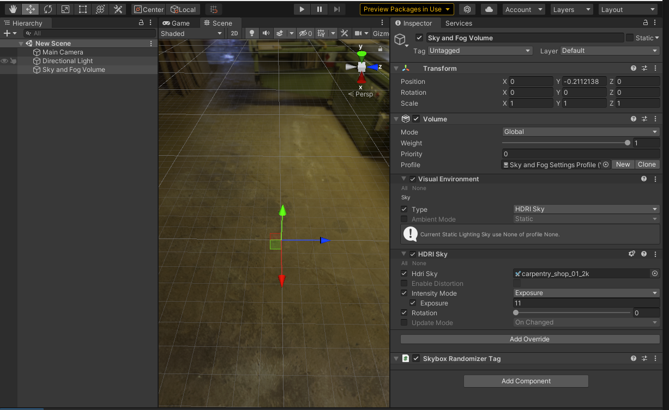Toggle scene audio with the speaker icon

tap(265, 33)
